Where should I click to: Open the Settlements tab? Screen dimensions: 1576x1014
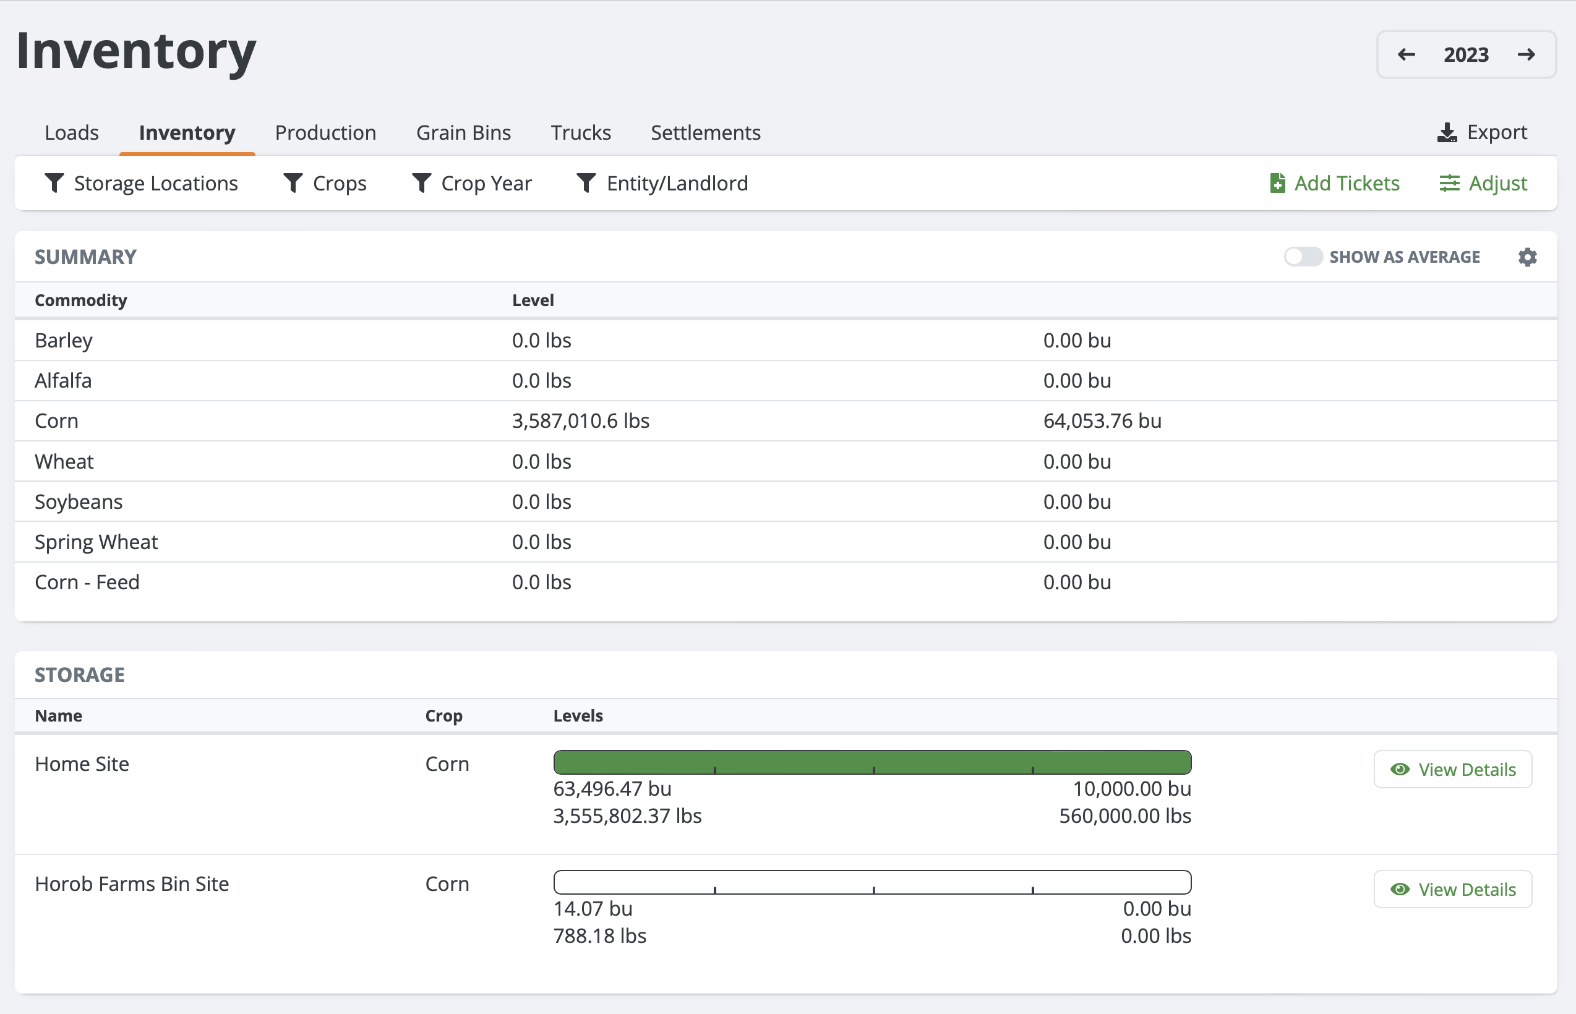point(704,133)
